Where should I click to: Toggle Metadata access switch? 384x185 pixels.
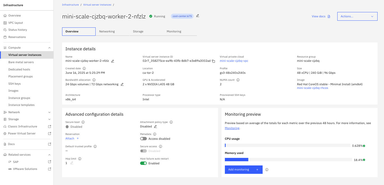click(143, 139)
